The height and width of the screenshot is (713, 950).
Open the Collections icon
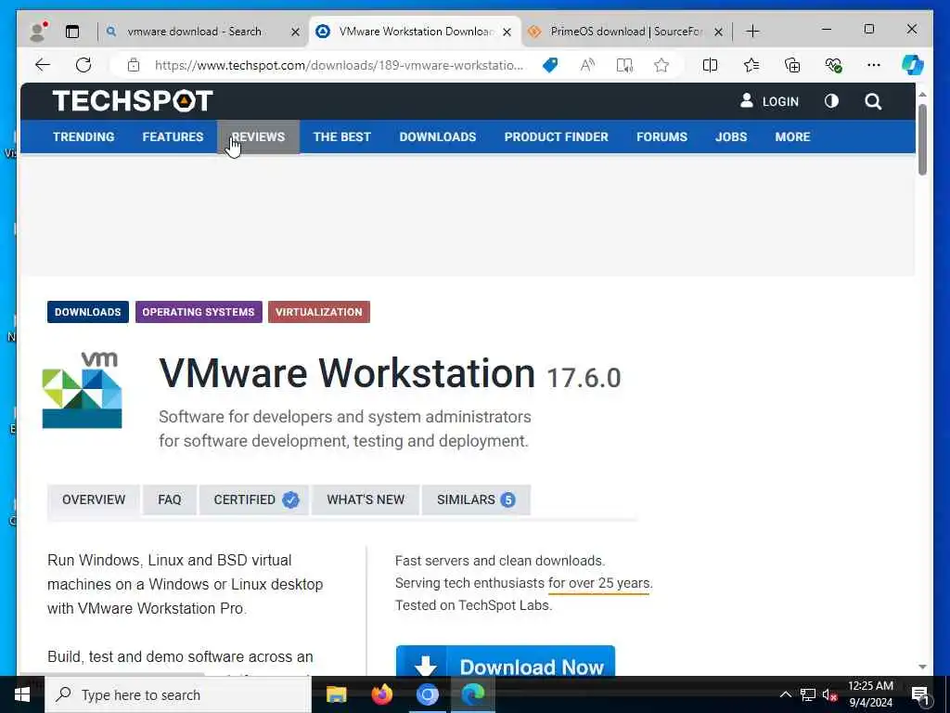[792, 65]
